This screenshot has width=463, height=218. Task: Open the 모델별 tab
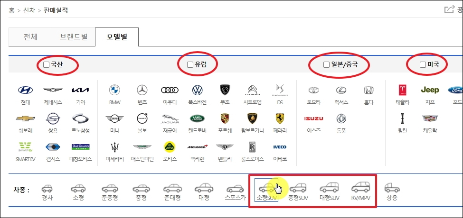[117, 37]
